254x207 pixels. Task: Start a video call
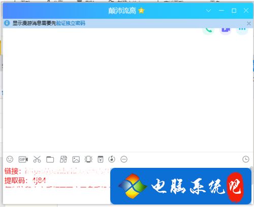[x=226, y=30]
